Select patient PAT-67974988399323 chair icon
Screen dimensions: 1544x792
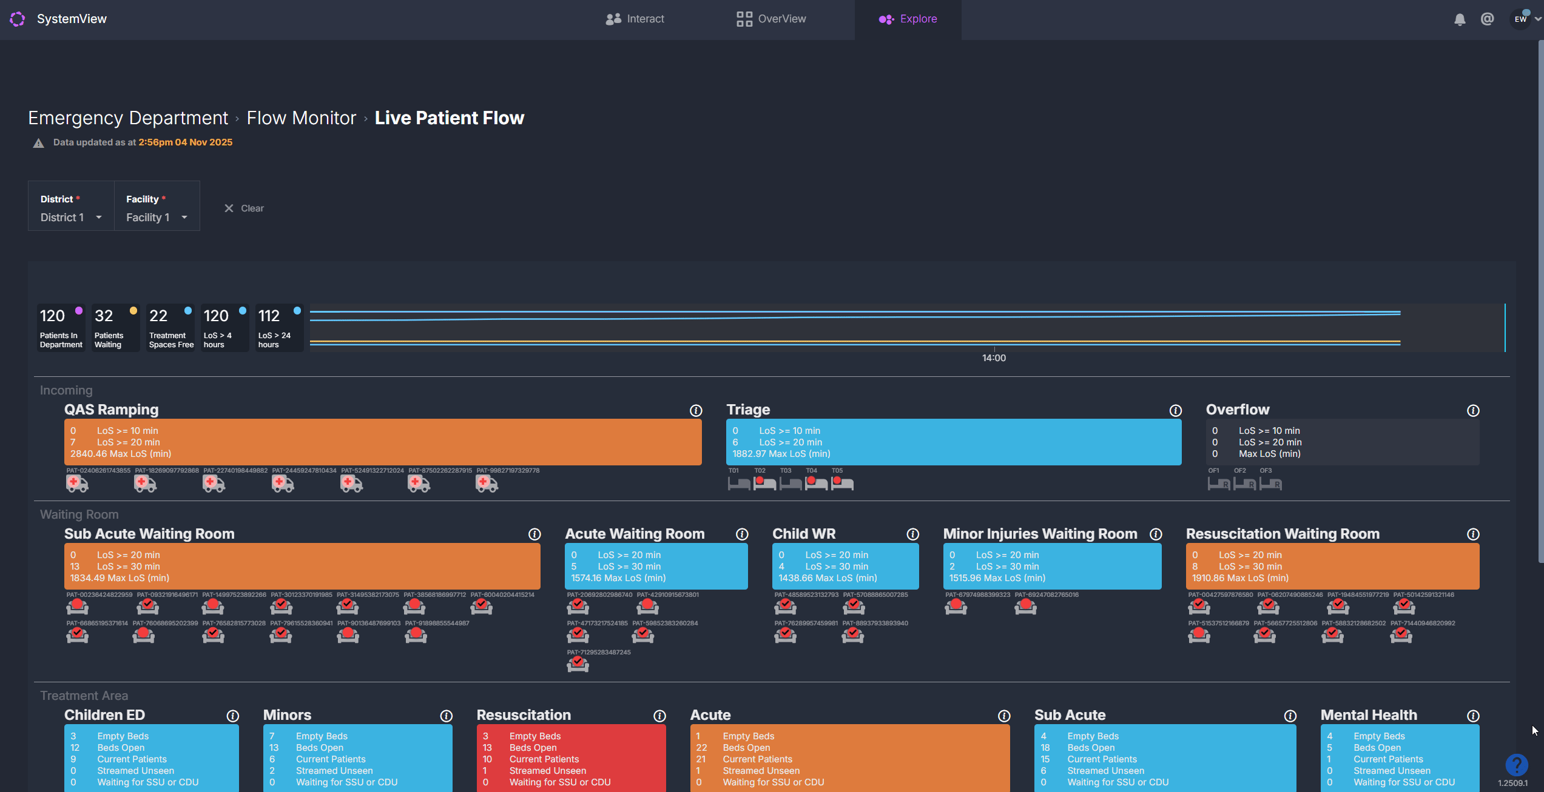tap(956, 606)
